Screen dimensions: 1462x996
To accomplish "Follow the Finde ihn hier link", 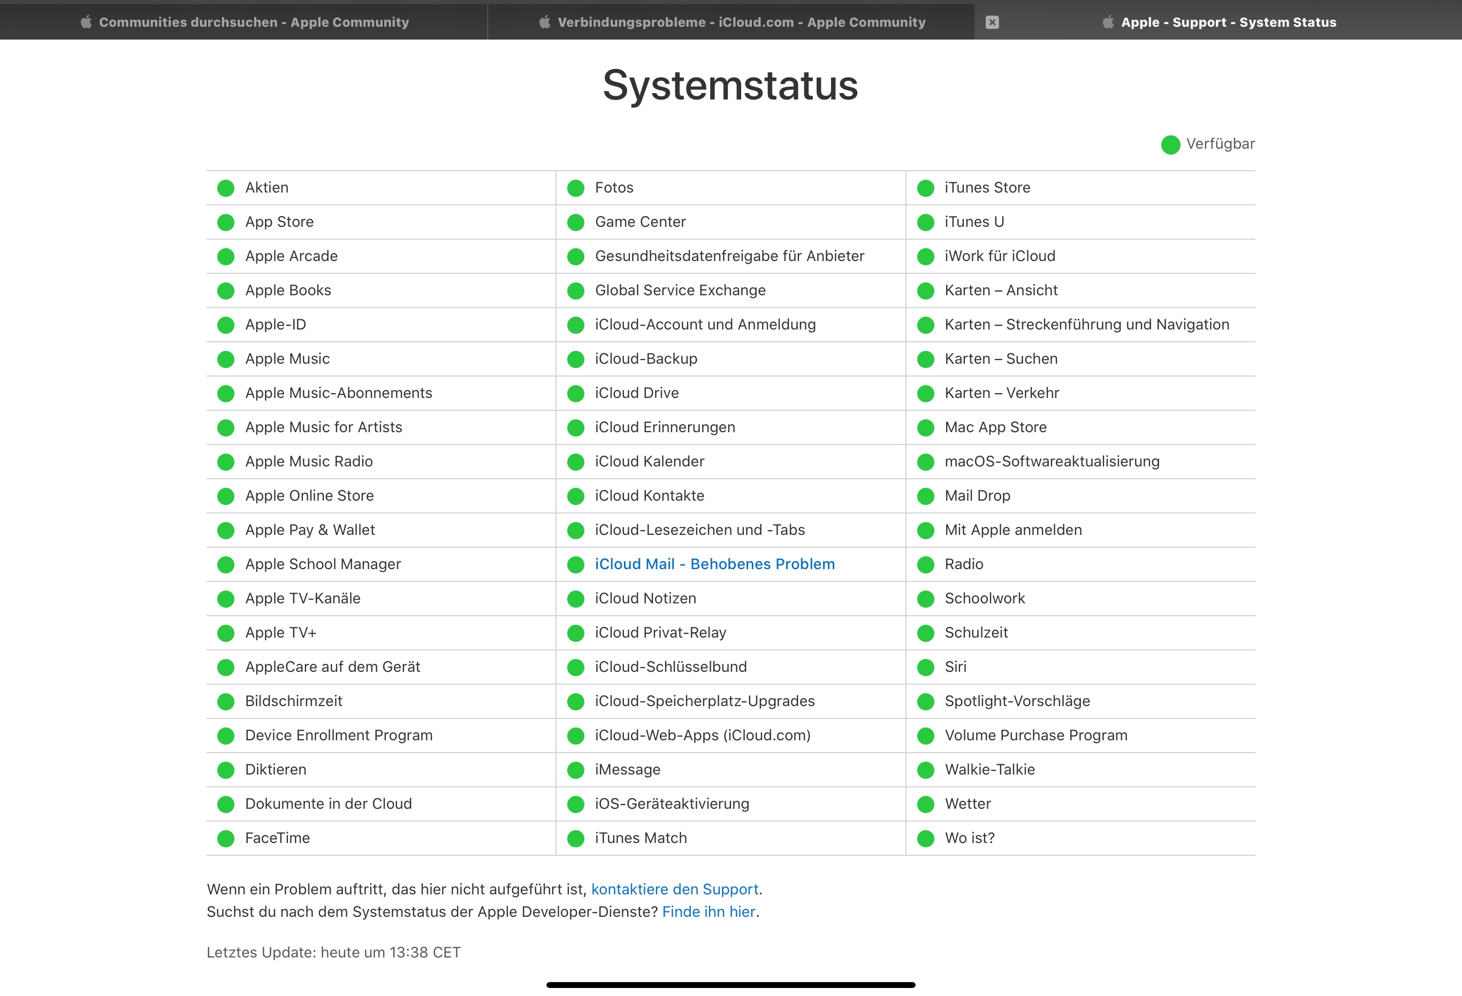I will (709, 911).
